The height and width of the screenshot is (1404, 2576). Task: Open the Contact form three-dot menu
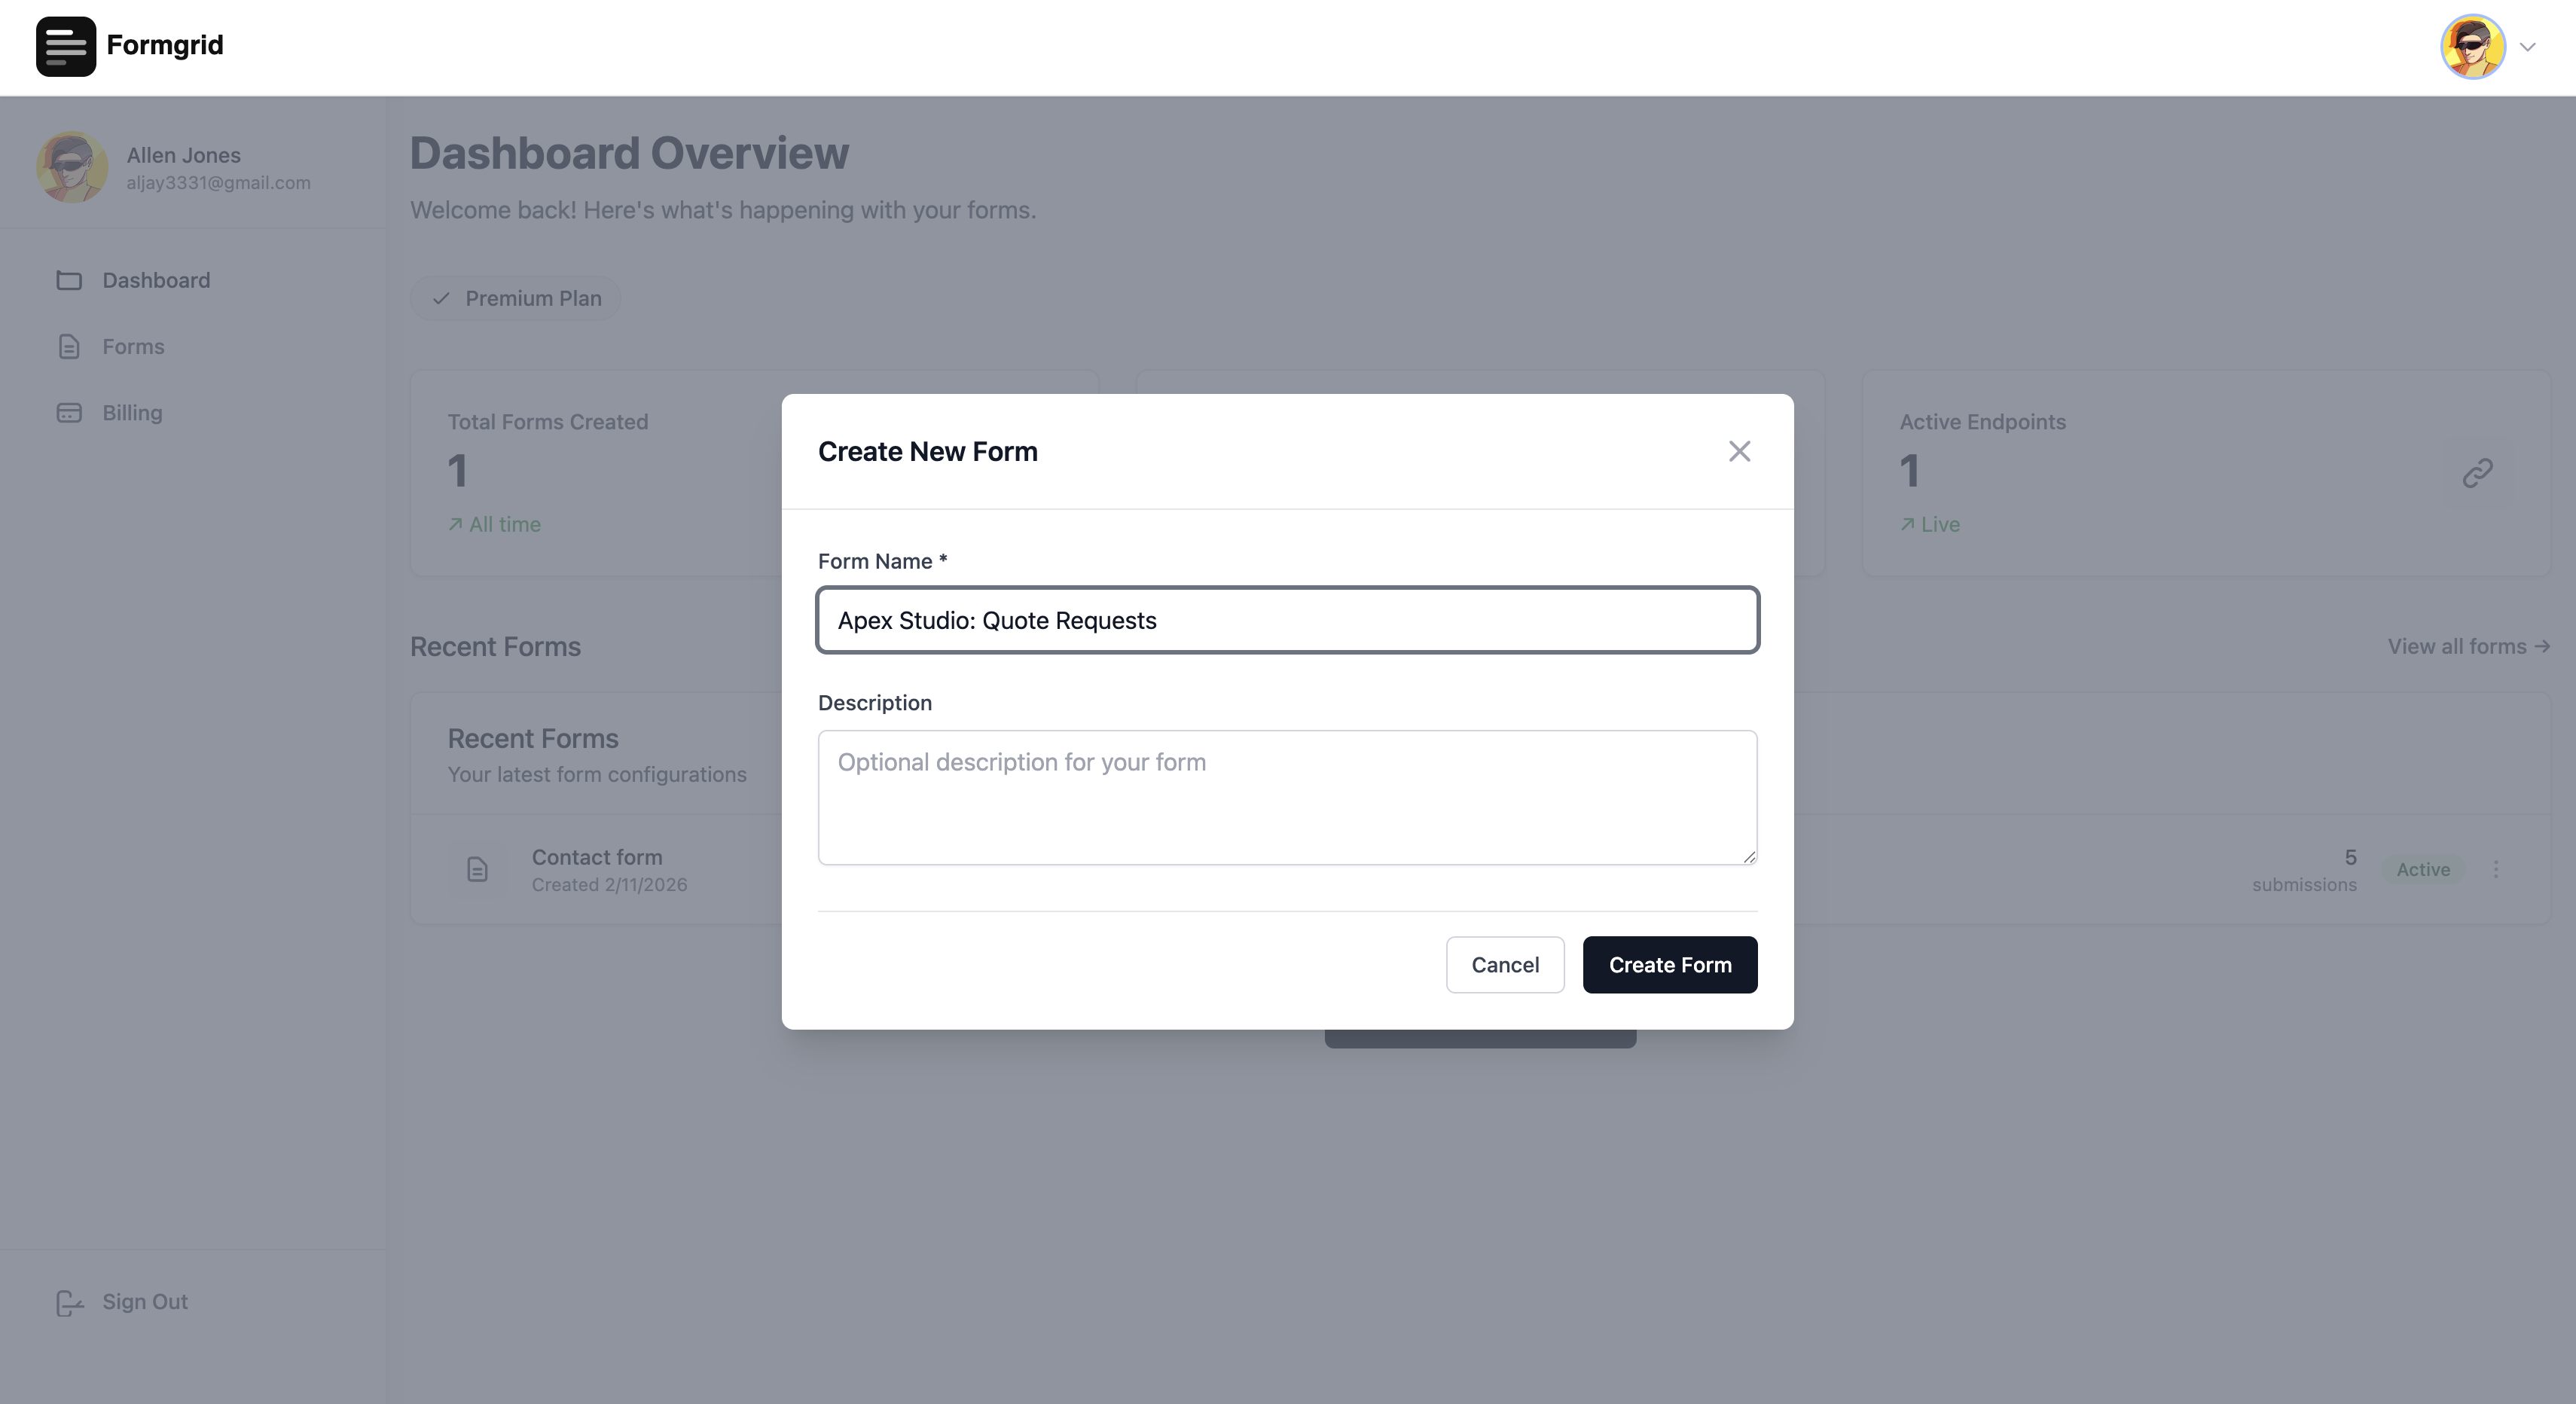2496,870
